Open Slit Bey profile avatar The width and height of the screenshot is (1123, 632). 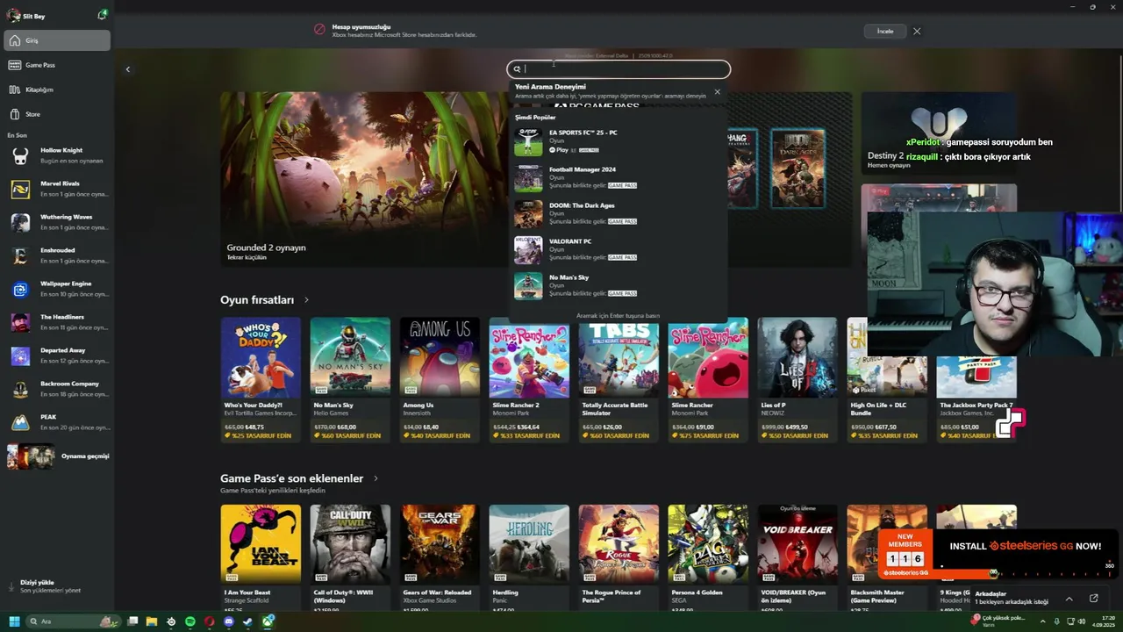coord(13,16)
